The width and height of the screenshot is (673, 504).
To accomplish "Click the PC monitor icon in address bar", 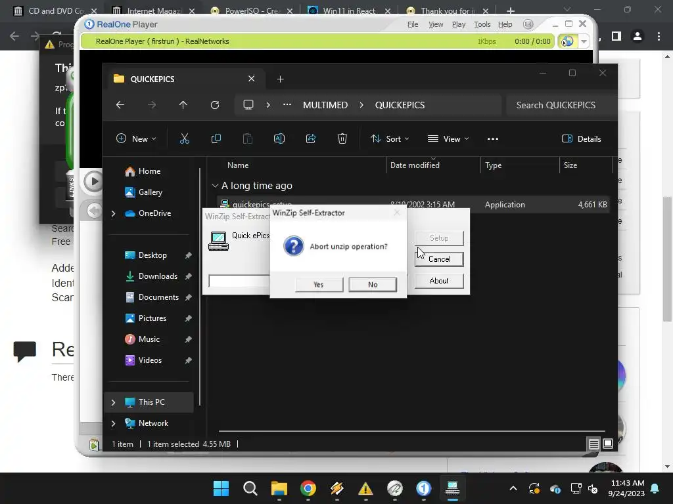I will (248, 105).
